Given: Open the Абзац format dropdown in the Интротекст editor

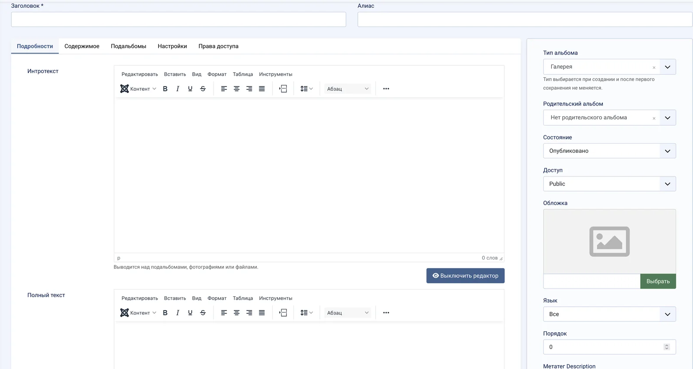Looking at the screenshot, I should coord(348,89).
